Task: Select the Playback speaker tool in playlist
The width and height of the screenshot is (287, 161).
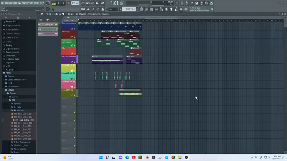Action: tap(72, 14)
